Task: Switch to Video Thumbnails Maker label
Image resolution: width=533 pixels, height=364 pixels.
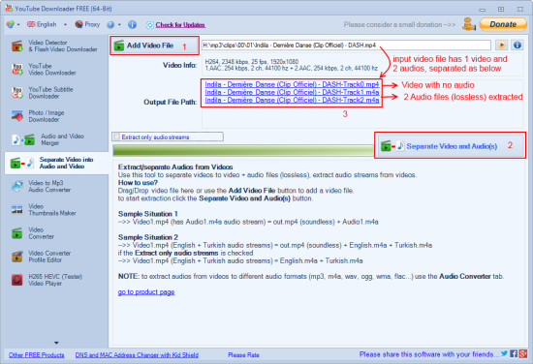Action: [52, 210]
